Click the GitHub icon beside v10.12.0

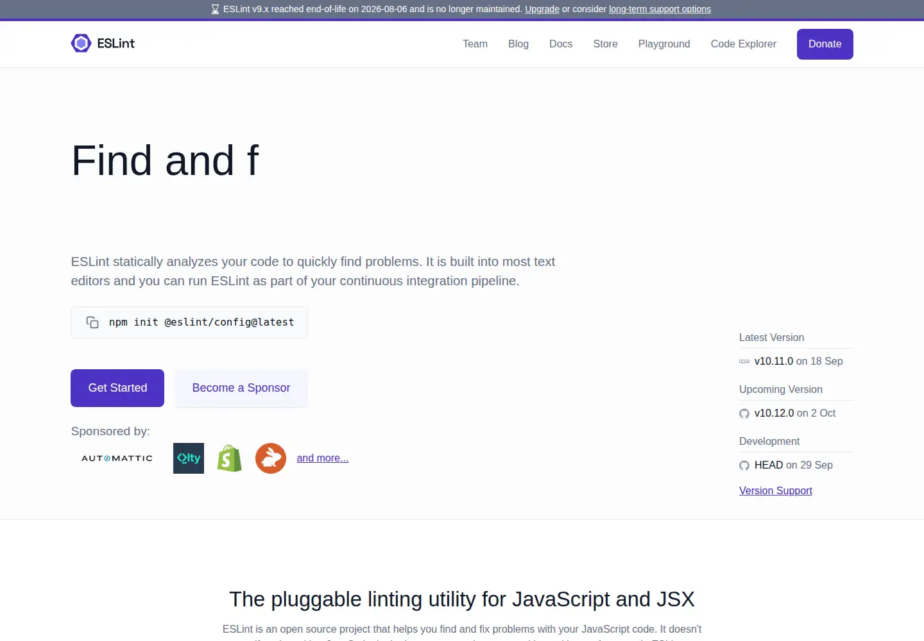[744, 413]
